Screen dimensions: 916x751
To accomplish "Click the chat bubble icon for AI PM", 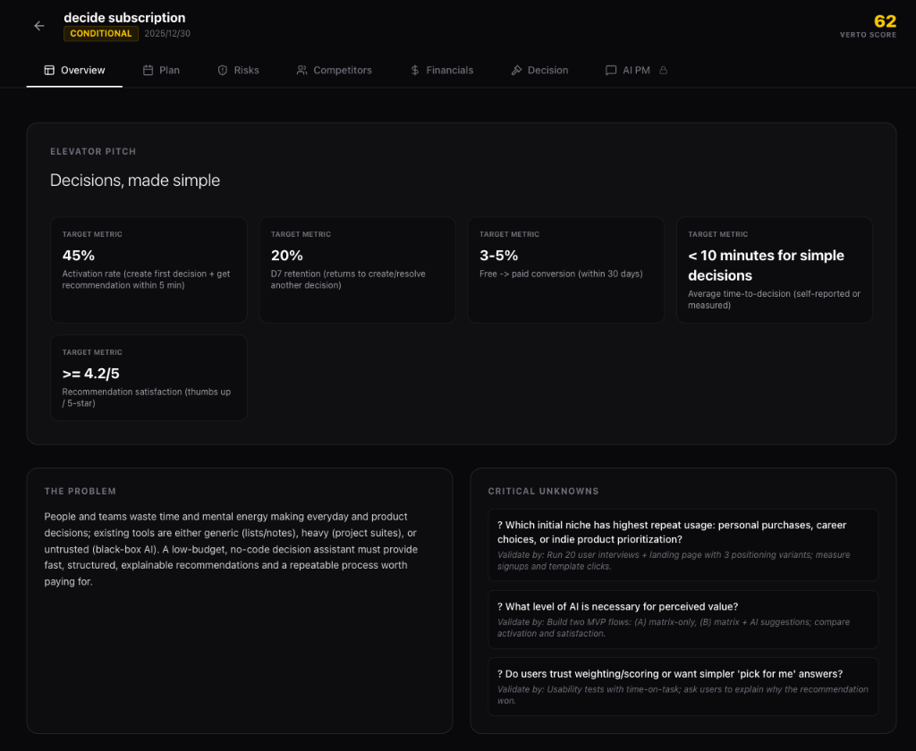I will [x=611, y=70].
